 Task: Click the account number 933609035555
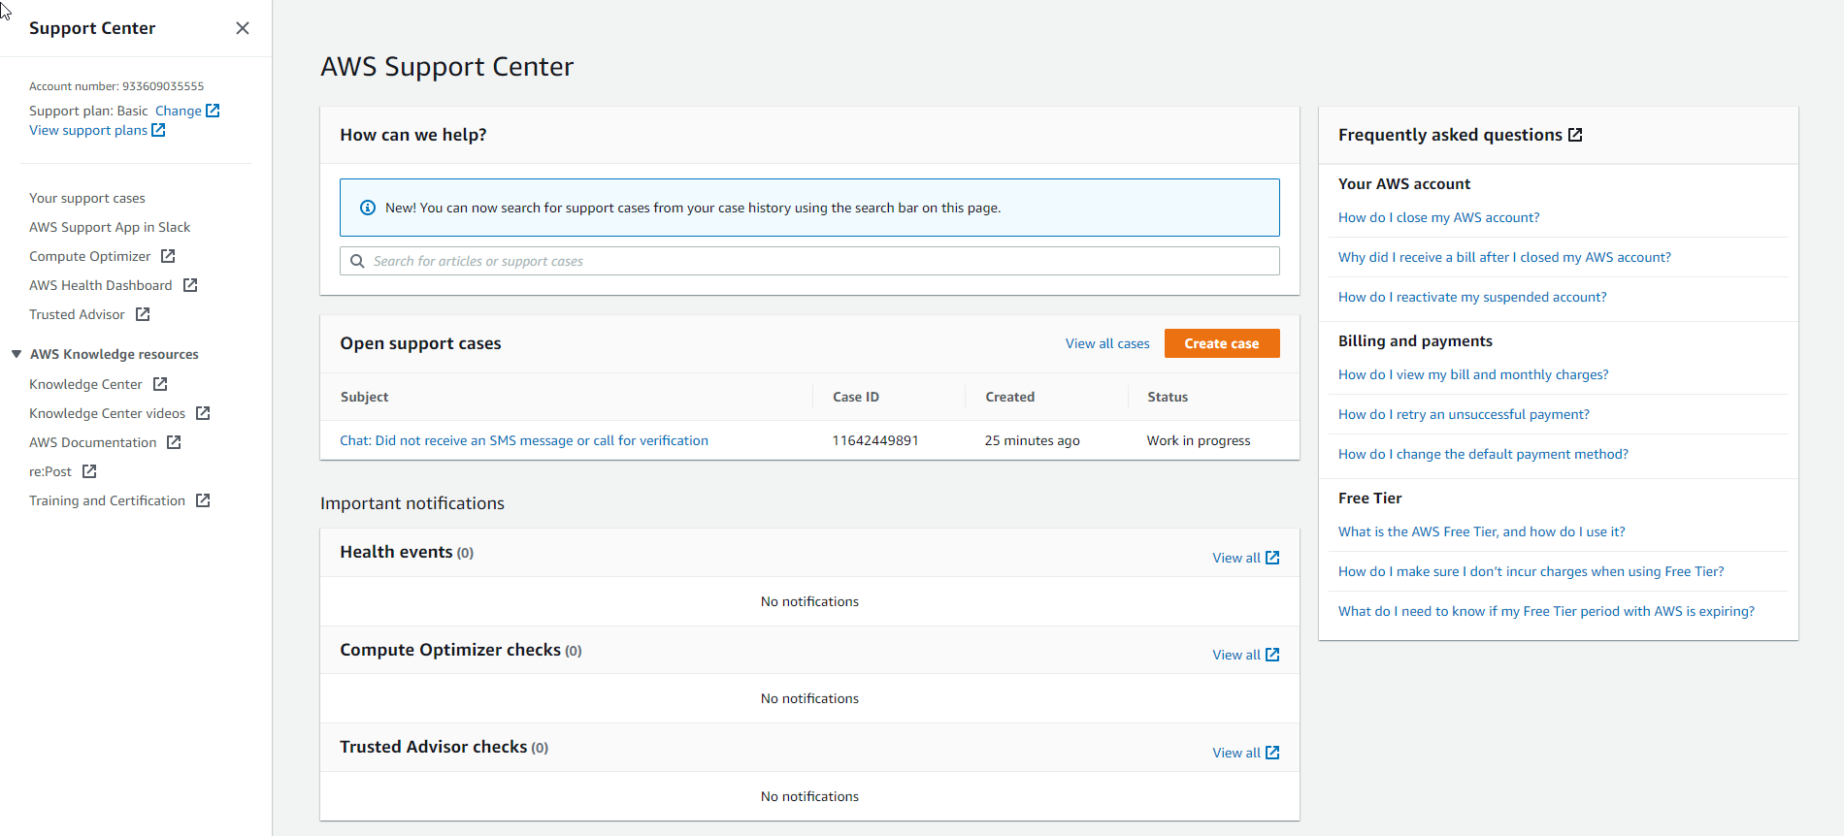click(x=163, y=86)
